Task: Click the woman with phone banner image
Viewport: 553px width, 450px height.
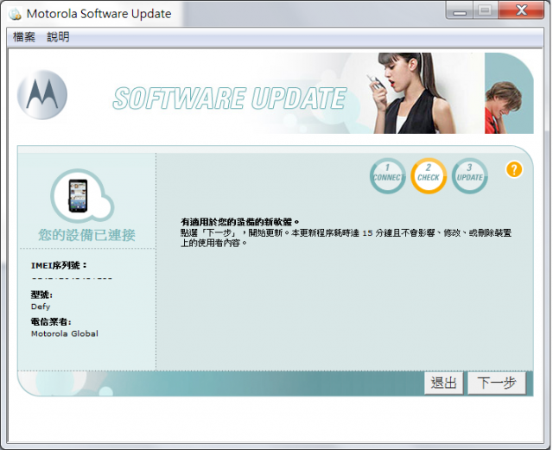Action: [x=411, y=93]
